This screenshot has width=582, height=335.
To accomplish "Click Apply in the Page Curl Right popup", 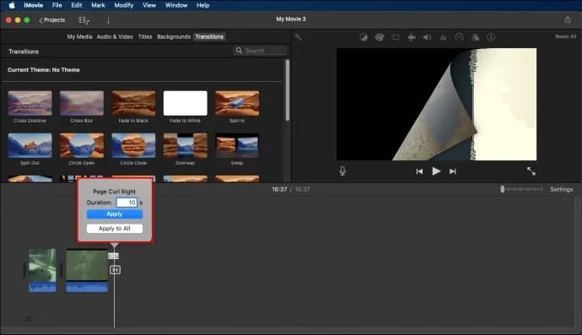I will click(x=115, y=214).
